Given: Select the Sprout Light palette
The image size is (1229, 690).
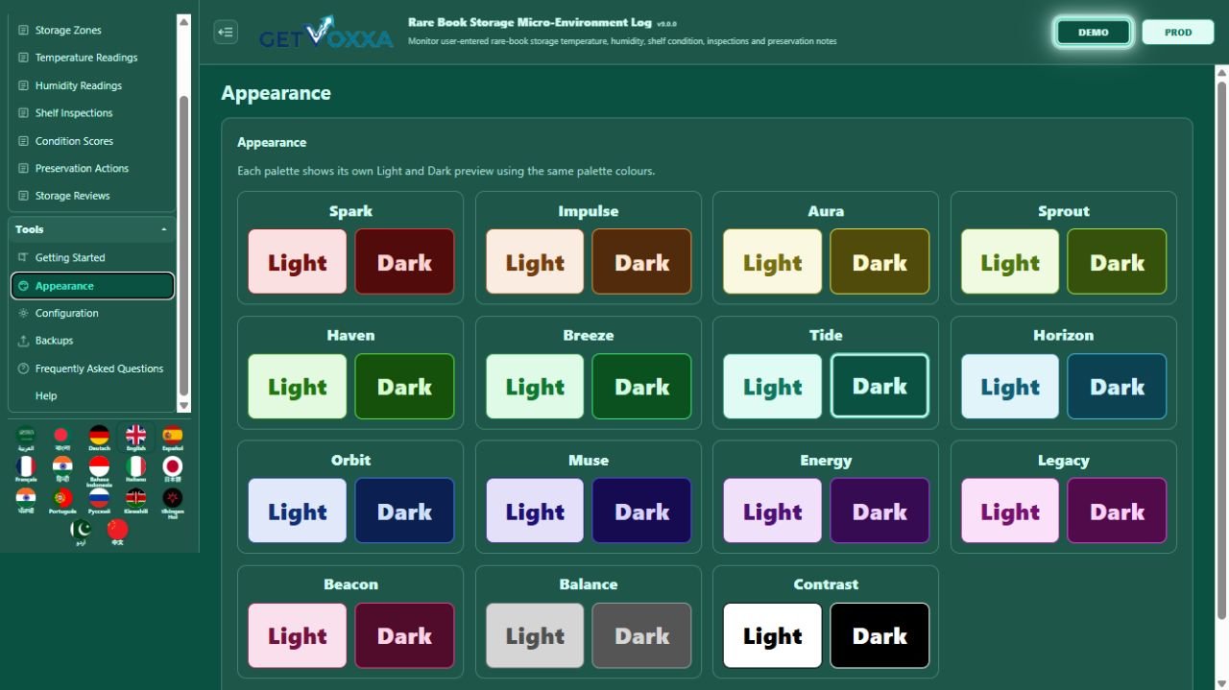Looking at the screenshot, I should (x=1010, y=262).
